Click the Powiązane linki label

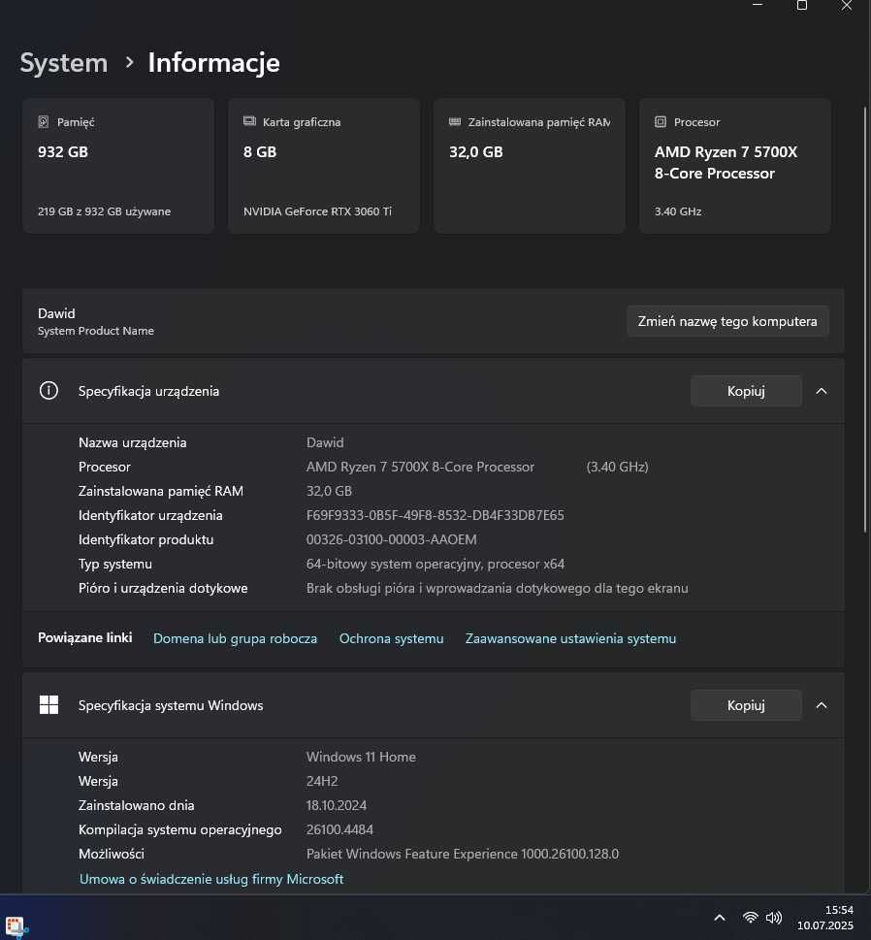point(85,638)
